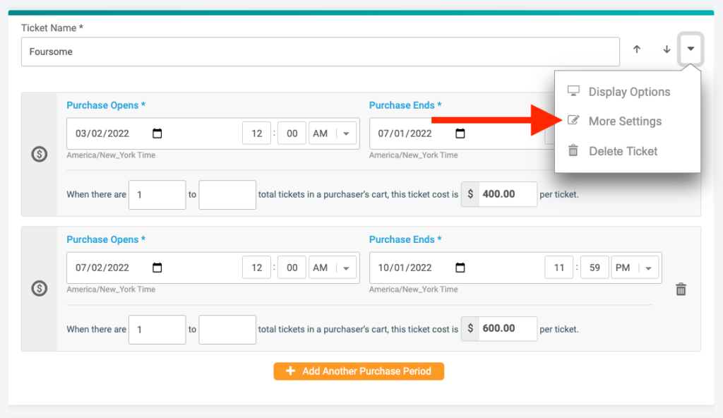
Task: Click dollar icon of second purchase period
Action: point(40,288)
